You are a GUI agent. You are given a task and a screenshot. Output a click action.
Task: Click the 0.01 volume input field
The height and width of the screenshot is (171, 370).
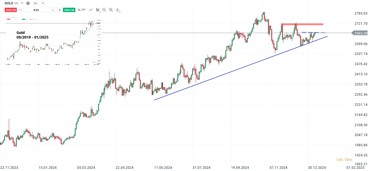pyautogui.click(x=36, y=10)
